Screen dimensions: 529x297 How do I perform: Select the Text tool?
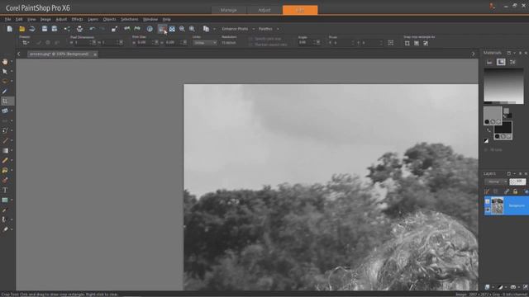(5, 191)
